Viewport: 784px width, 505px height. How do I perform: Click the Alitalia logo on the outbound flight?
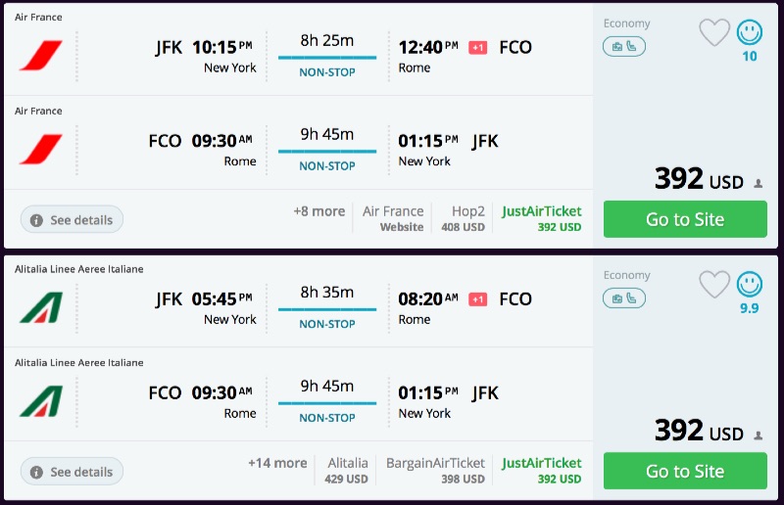(x=40, y=306)
